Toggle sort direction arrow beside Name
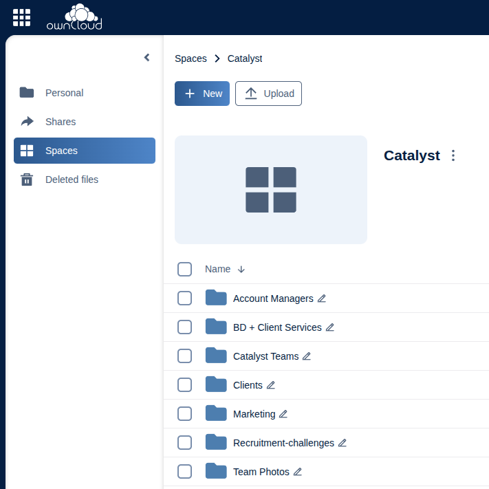This screenshot has width=489, height=489. (x=241, y=270)
